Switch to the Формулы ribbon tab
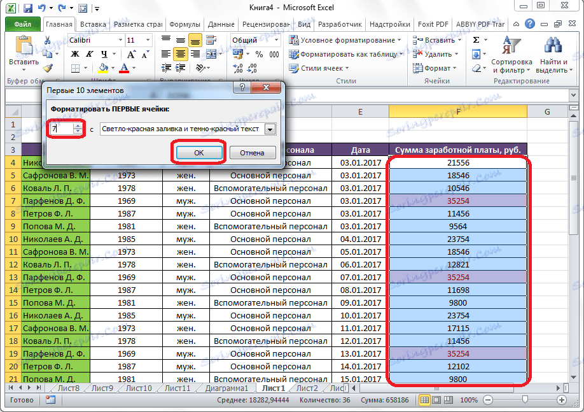584x412 pixels. pyautogui.click(x=185, y=25)
